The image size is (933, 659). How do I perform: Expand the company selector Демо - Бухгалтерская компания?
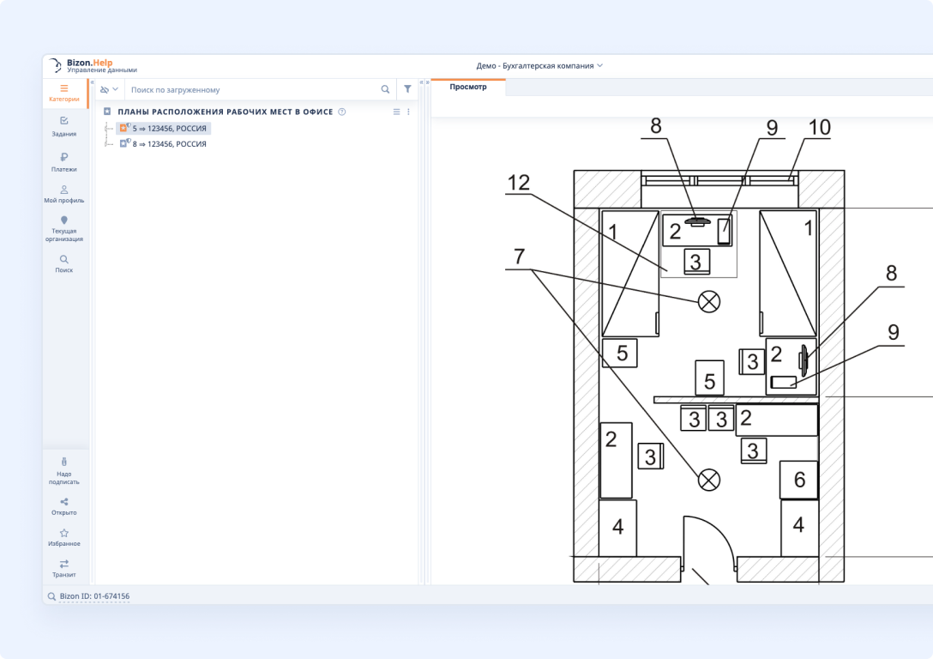point(539,65)
